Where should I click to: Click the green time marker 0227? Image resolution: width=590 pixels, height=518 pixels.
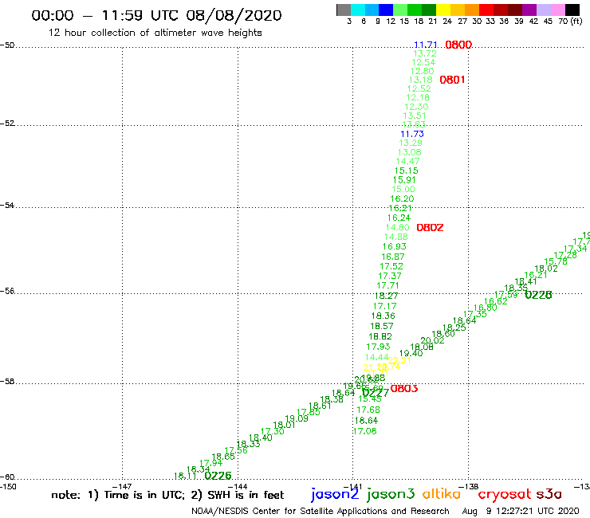[376, 394]
